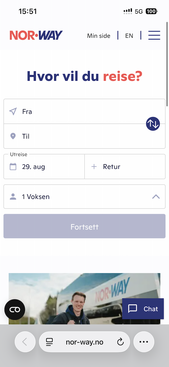
Task: Collapse the 1 Voksen passenger chevron
Action: pyautogui.click(x=156, y=197)
